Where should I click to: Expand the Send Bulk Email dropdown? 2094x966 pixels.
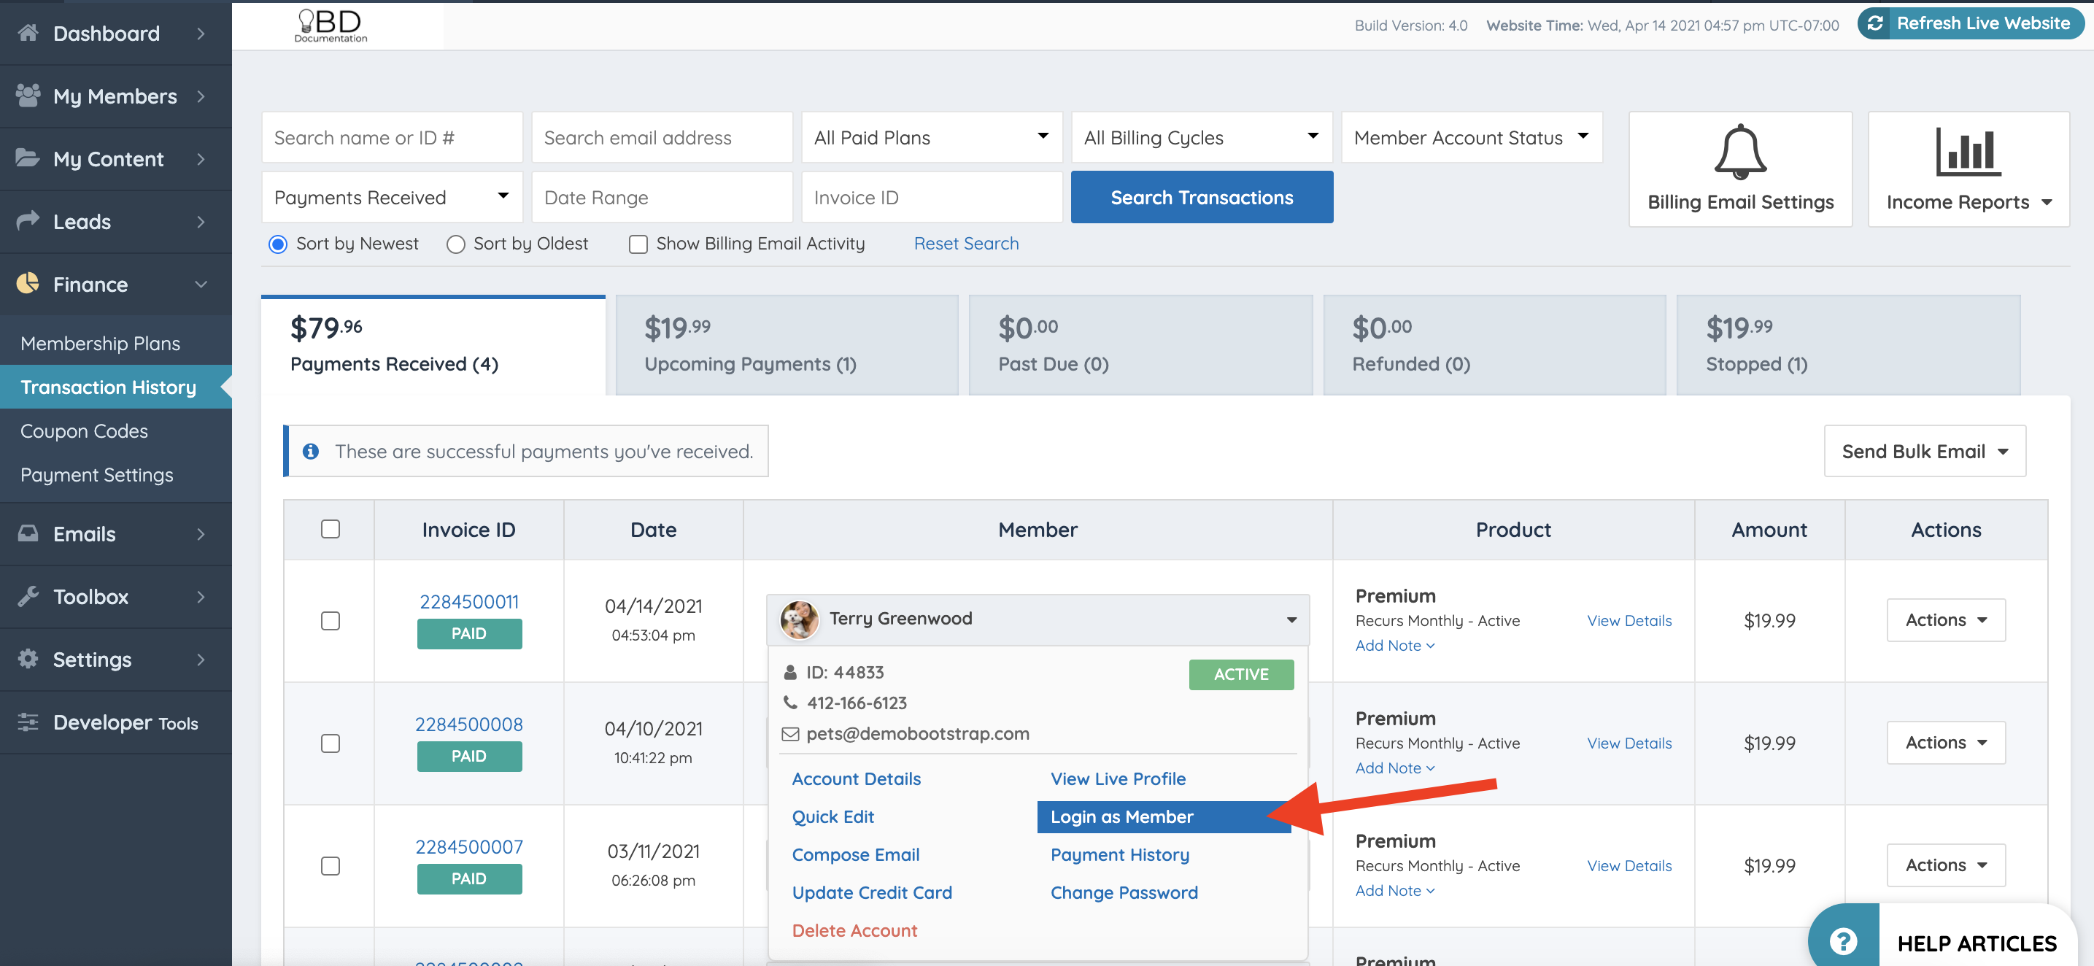1924,452
